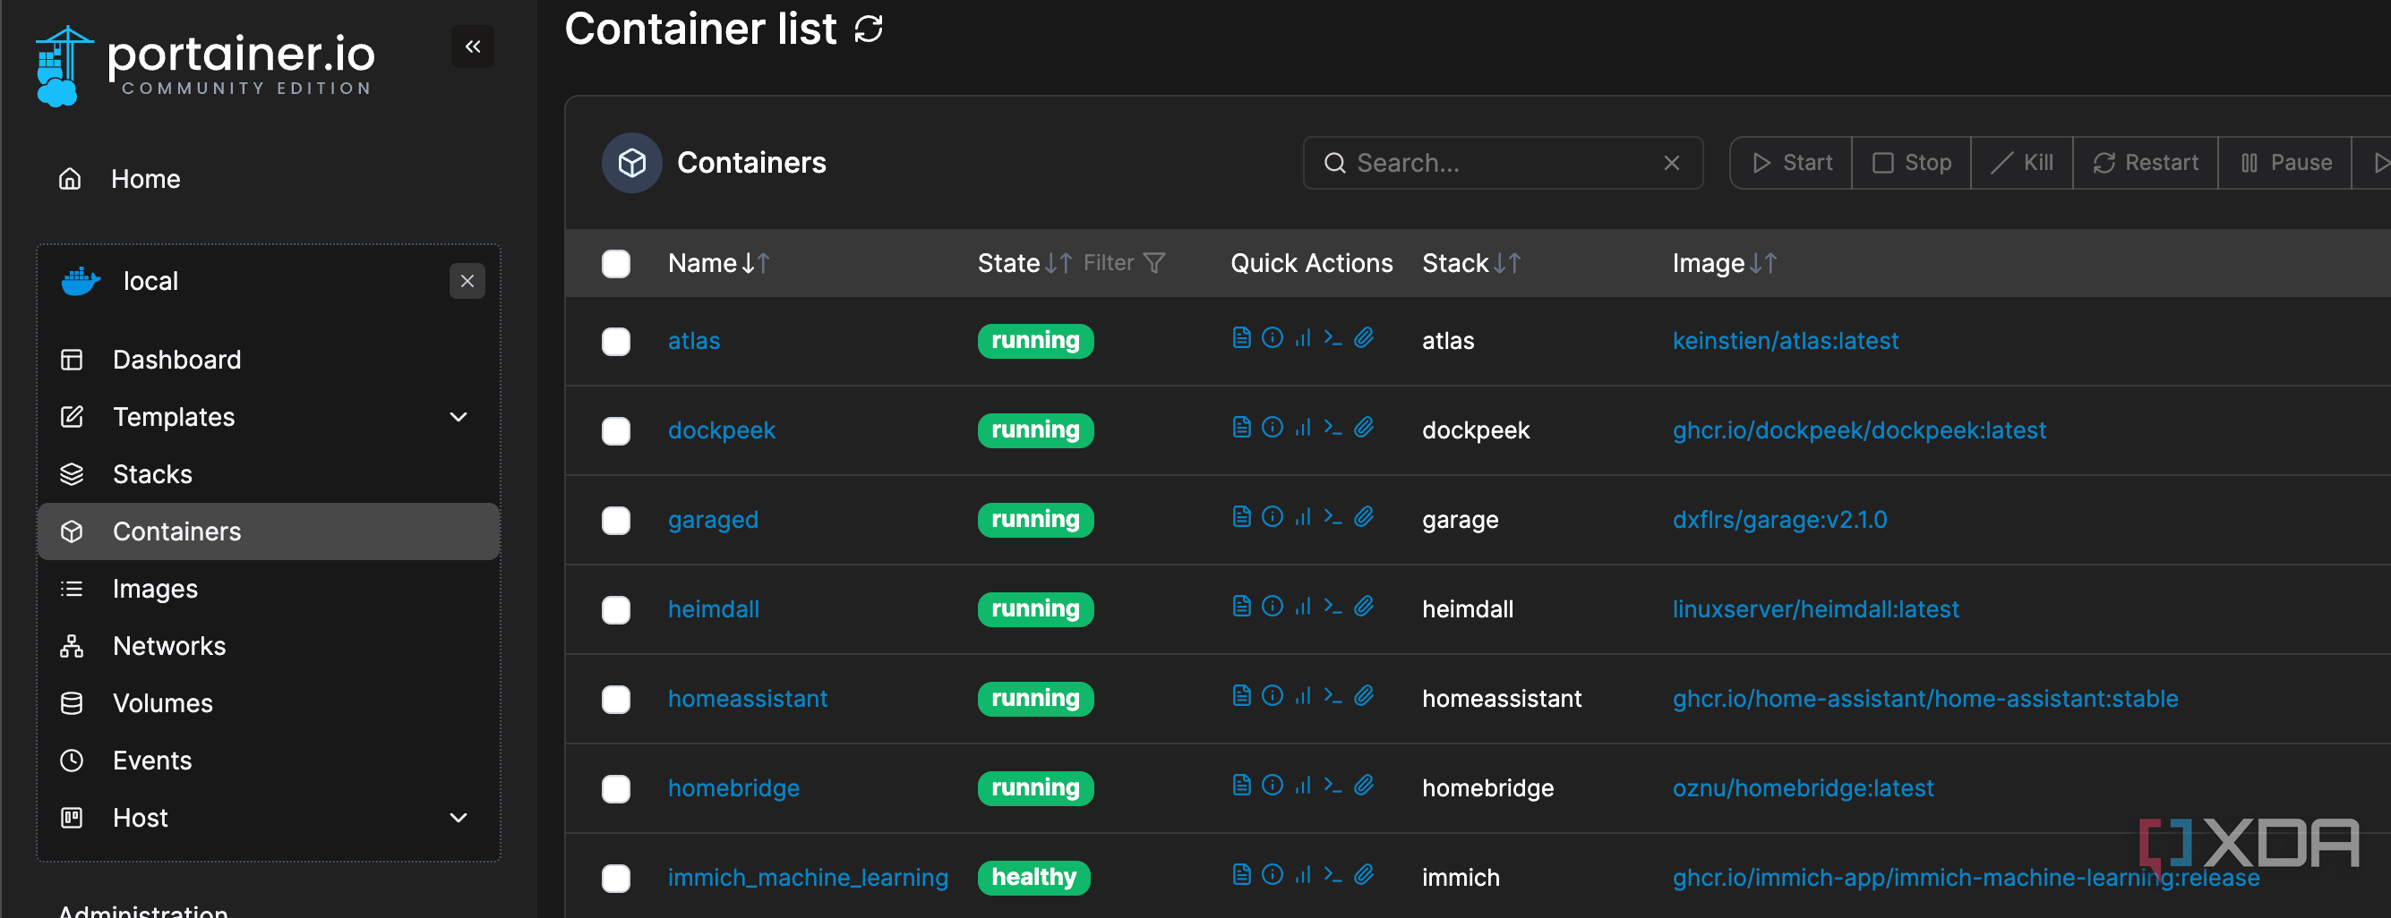Click the container Search field
The image size is (2391, 918).
click(x=1502, y=163)
